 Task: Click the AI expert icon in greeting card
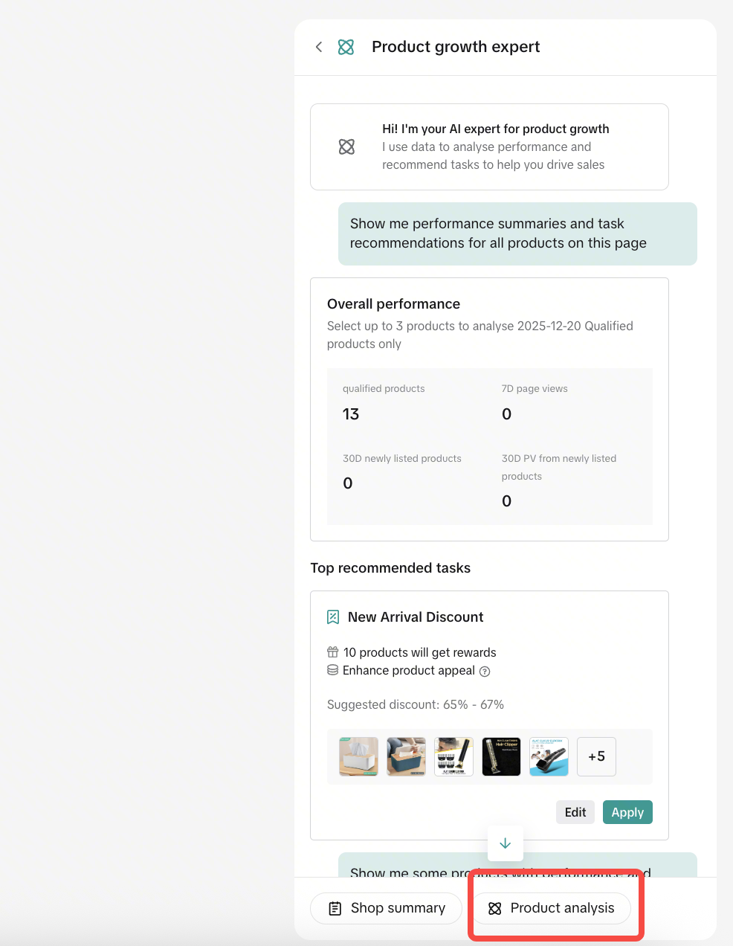coord(346,147)
